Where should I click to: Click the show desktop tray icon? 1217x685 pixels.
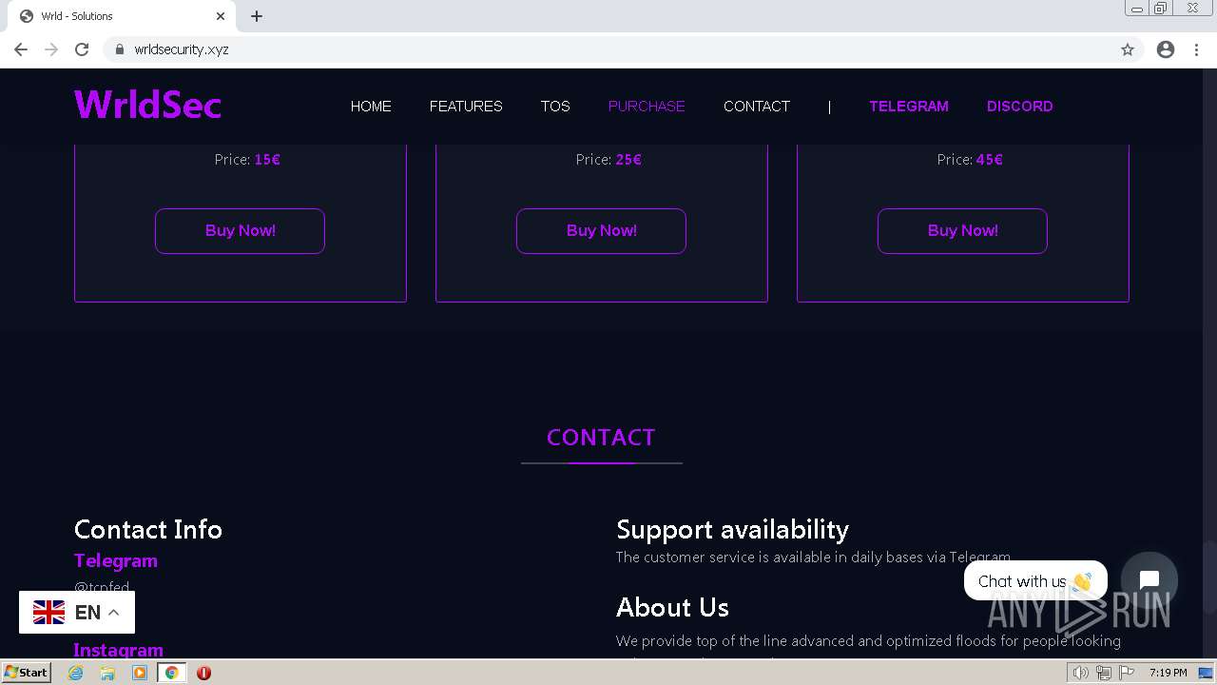pos(1206,673)
